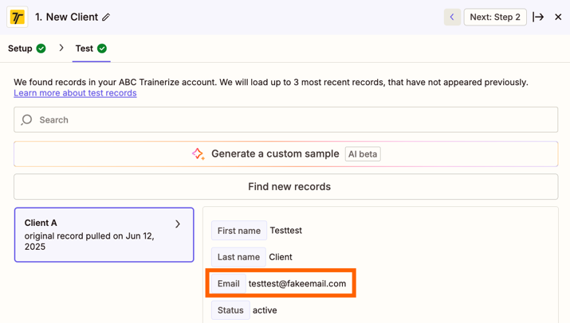The image size is (570, 323).
Task: Select the Client A record card
Action: pos(104,235)
